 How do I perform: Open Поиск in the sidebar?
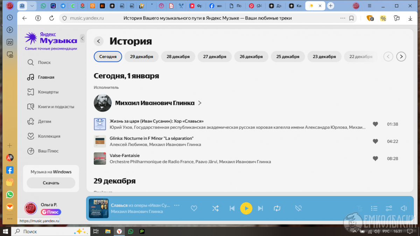[x=44, y=63]
